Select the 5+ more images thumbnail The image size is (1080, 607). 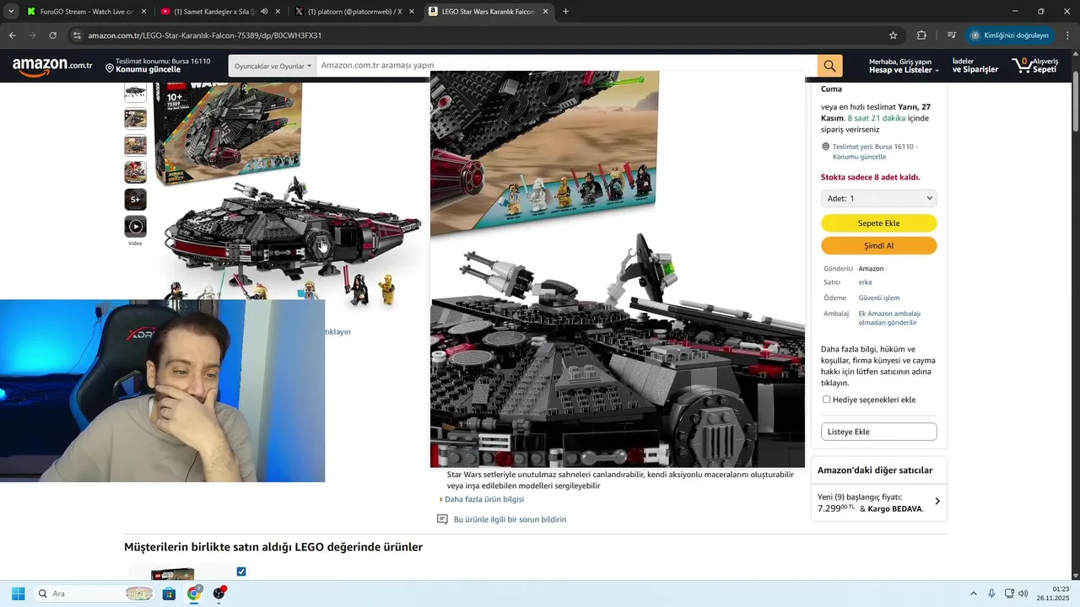pos(135,200)
